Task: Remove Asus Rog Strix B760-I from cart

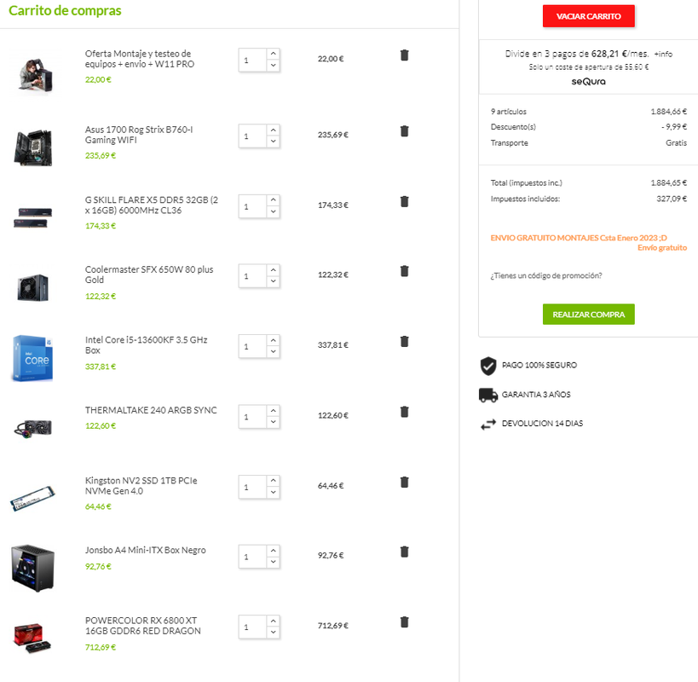Action: [404, 131]
